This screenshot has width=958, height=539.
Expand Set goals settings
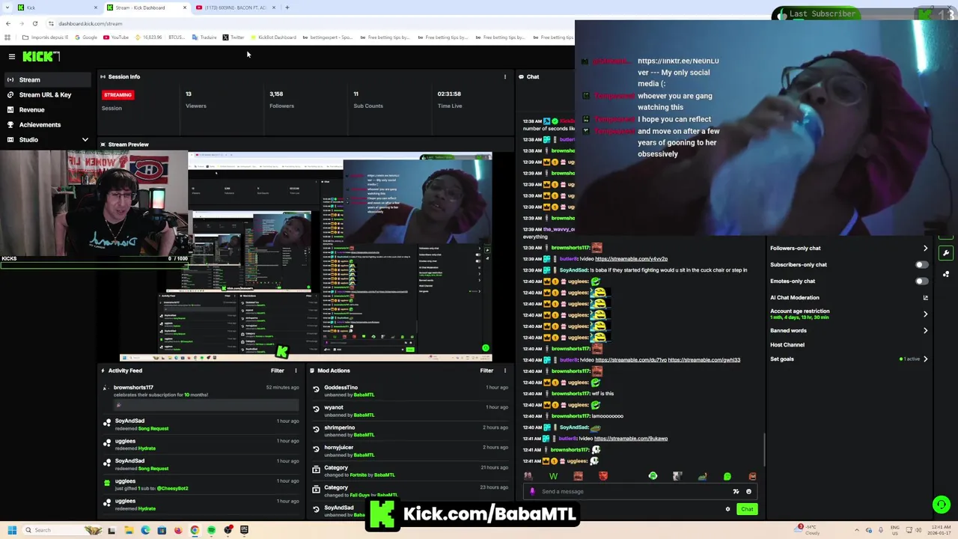925,359
